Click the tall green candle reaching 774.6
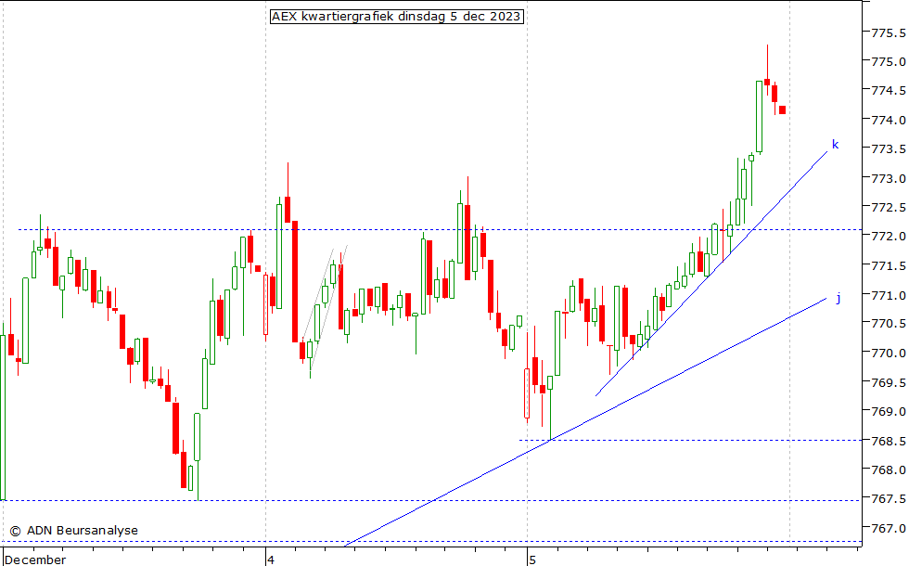The height and width of the screenshot is (566, 909). click(x=760, y=117)
